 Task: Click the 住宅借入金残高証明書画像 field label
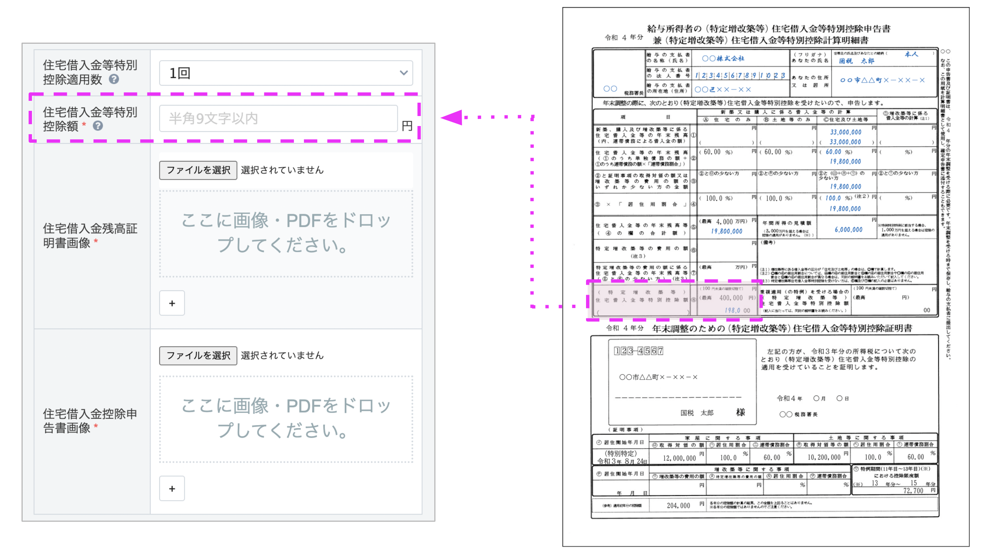[x=90, y=235]
